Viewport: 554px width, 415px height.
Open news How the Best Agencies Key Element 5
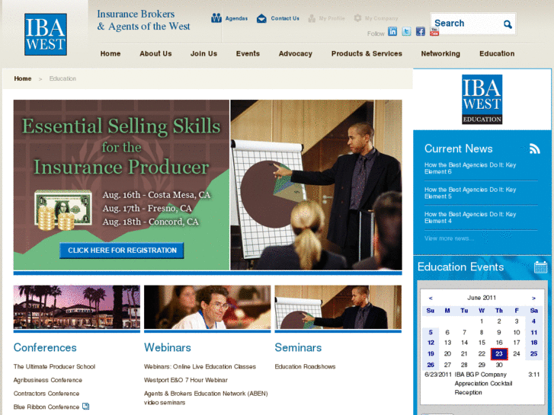[x=470, y=193]
